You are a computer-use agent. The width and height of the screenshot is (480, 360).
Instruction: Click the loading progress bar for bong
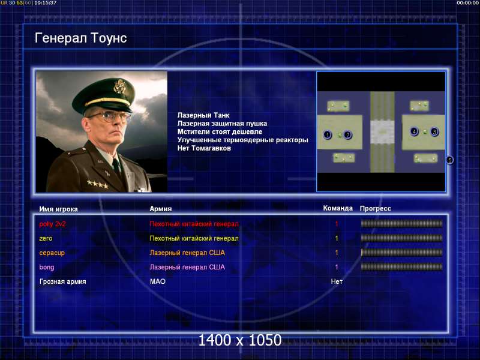[x=401, y=267]
